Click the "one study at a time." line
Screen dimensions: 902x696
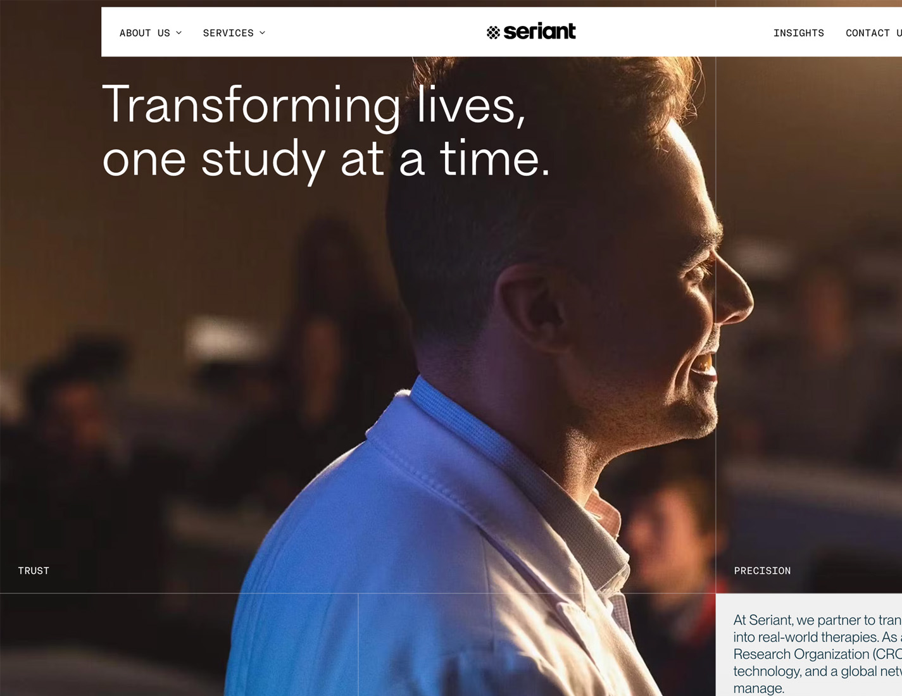pyautogui.click(x=326, y=159)
